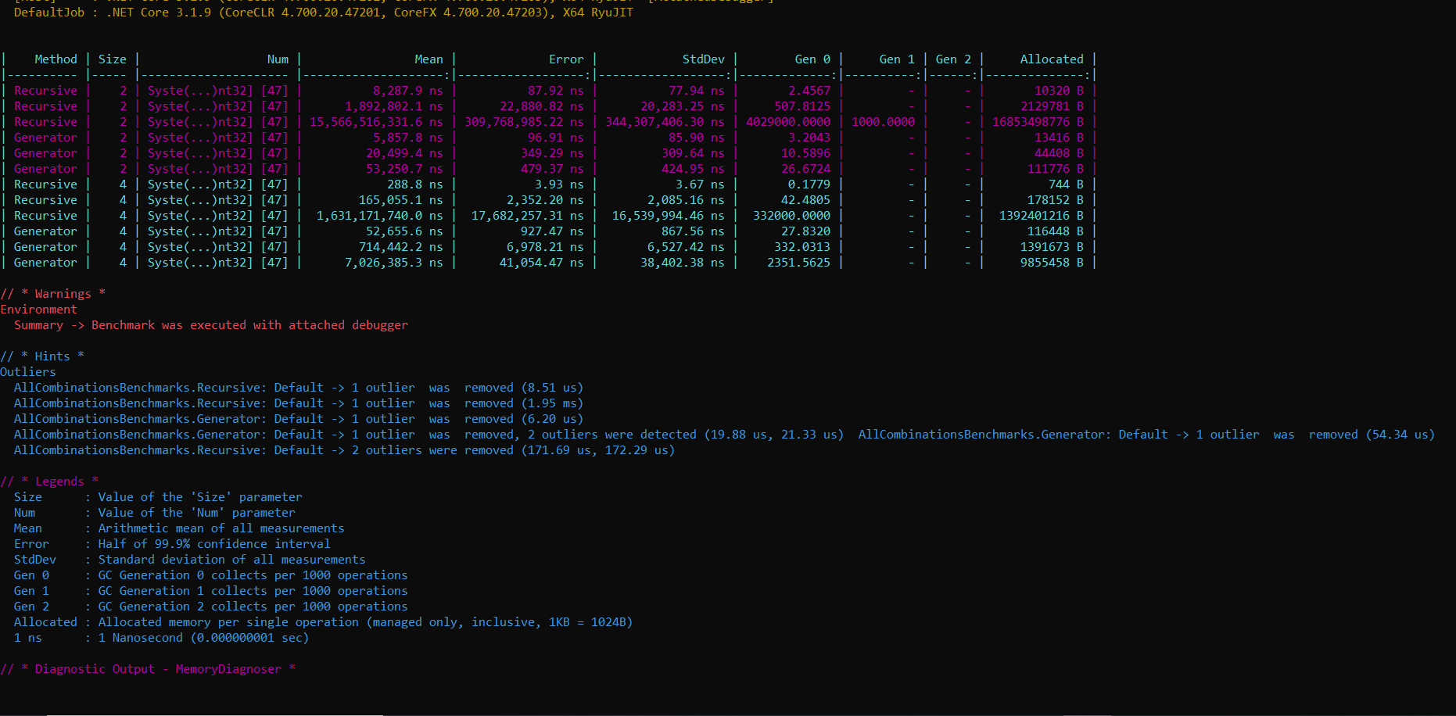The image size is (1456, 716).
Task: Select the mean value '288.8 ns'
Action: (414, 184)
